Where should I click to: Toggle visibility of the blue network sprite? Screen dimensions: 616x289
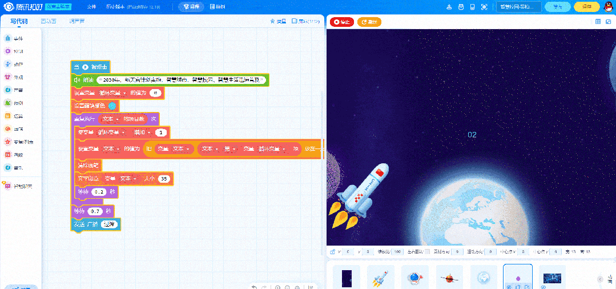(543, 287)
